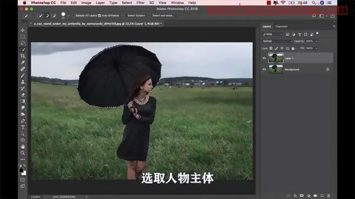This screenshot has width=355, height=199.
Task: Click the Subtract from Selection brush mode
Action: pos(54,16)
